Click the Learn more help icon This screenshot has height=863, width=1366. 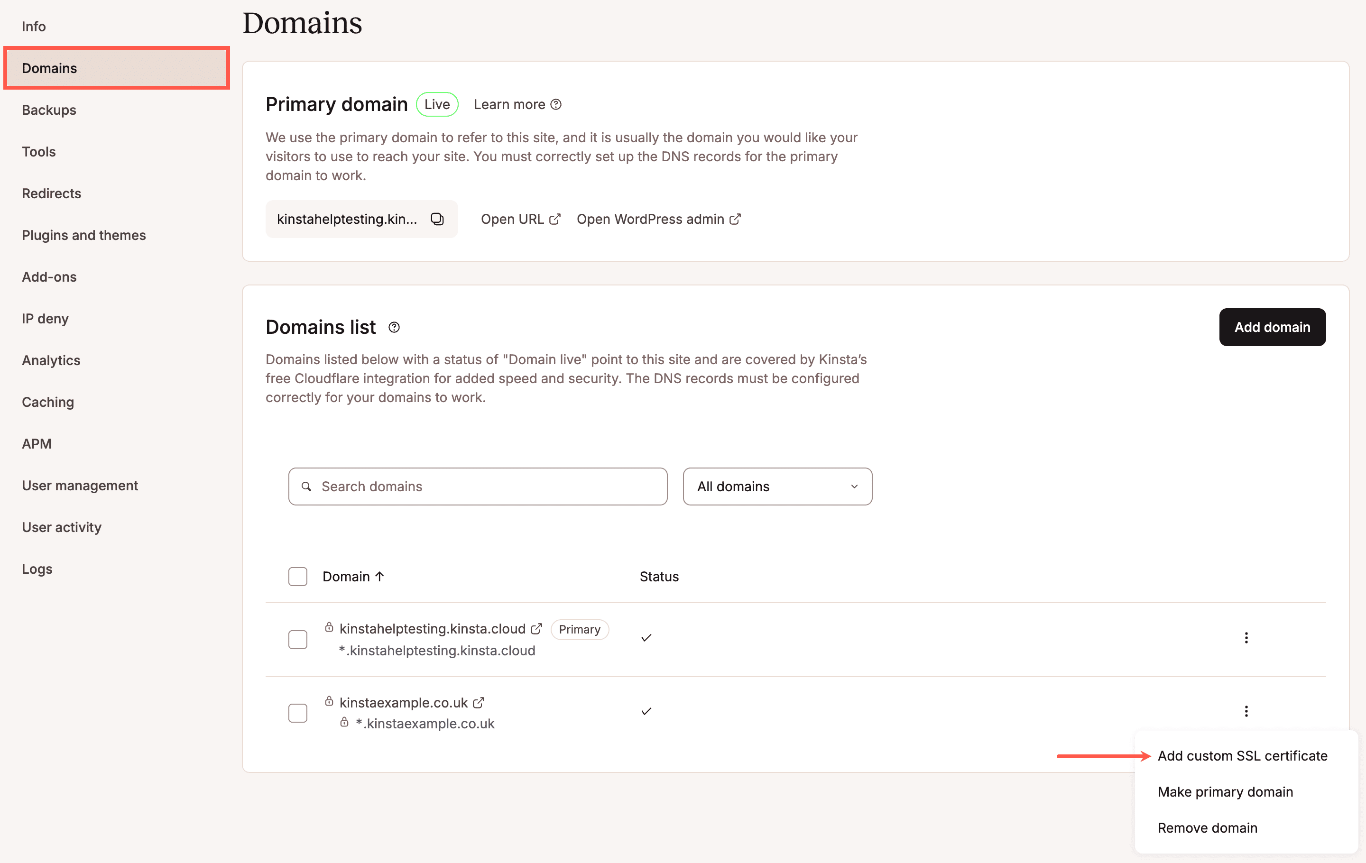pyautogui.click(x=556, y=104)
